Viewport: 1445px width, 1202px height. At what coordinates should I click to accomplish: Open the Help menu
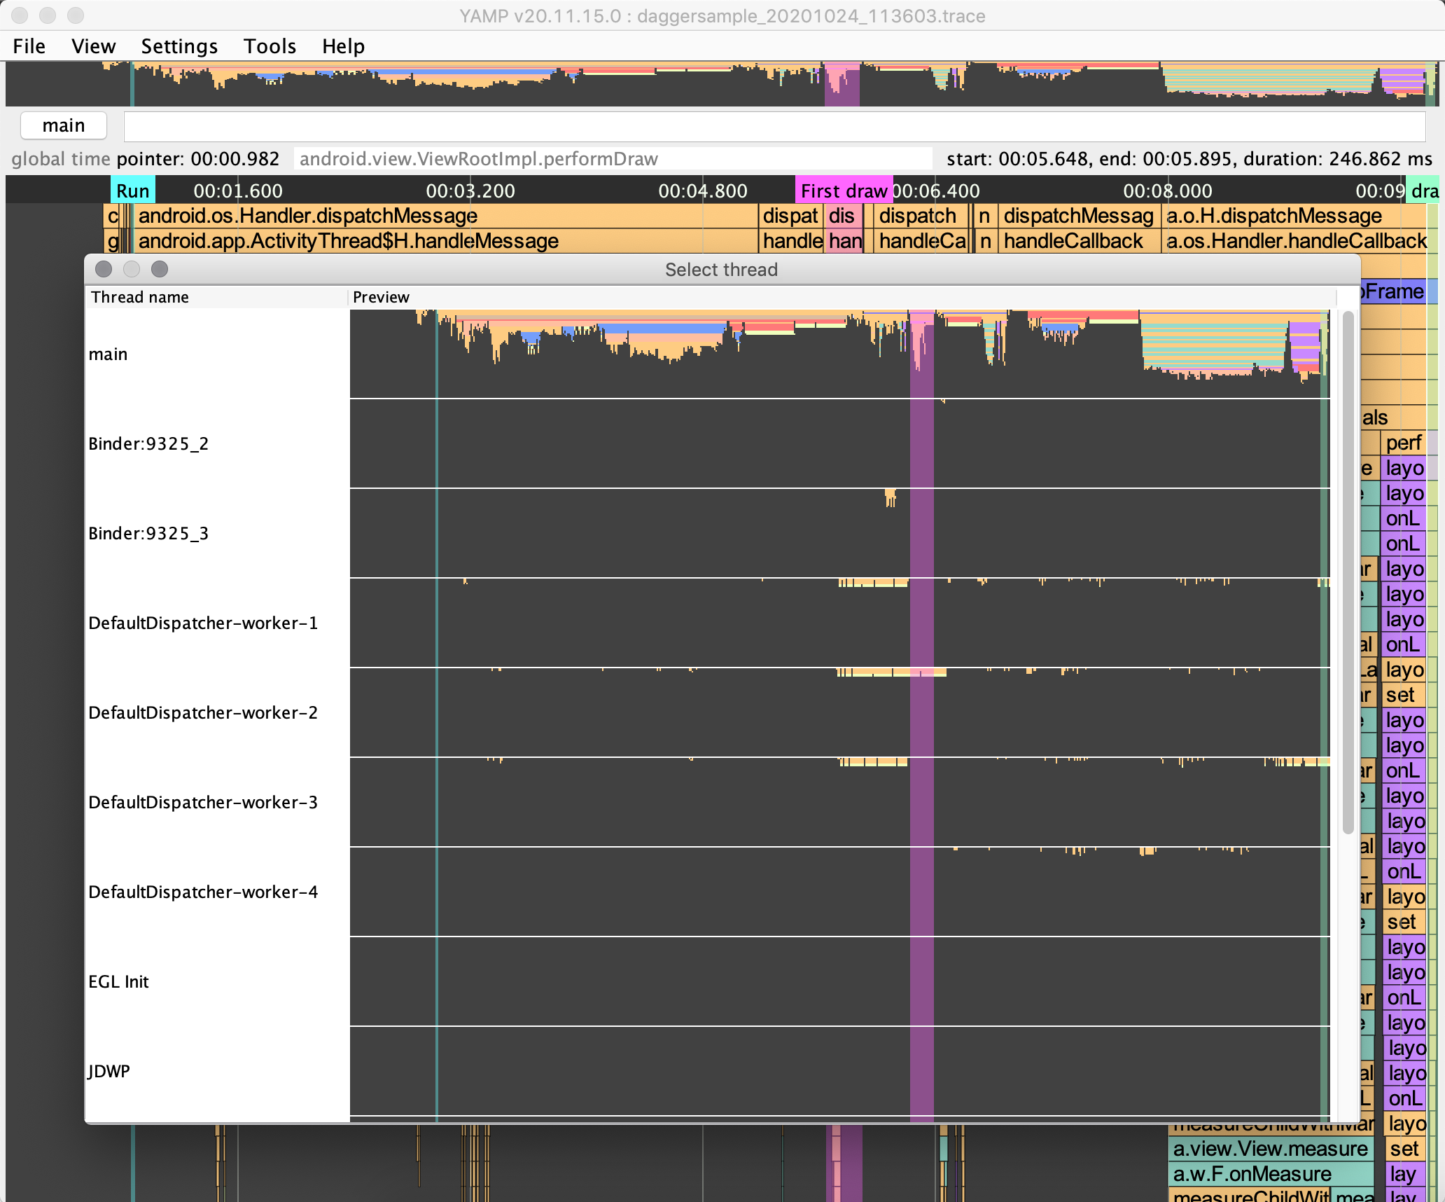click(343, 46)
